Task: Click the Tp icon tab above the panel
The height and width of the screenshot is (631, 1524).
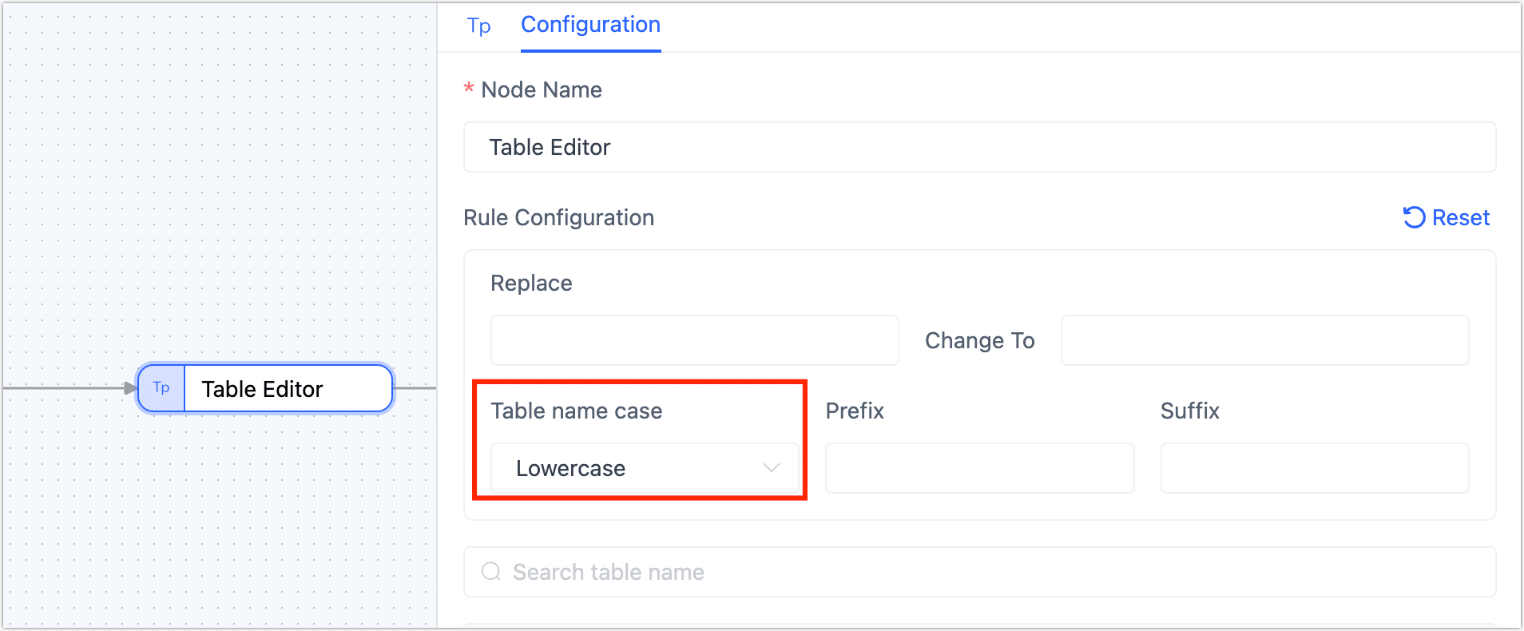Action: [478, 26]
